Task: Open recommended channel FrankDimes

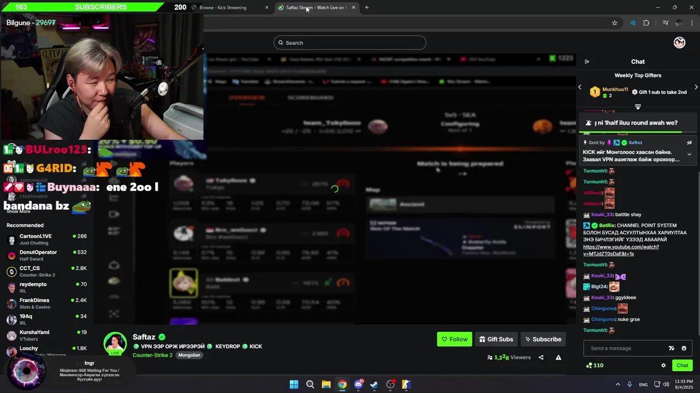Action: click(x=47, y=303)
